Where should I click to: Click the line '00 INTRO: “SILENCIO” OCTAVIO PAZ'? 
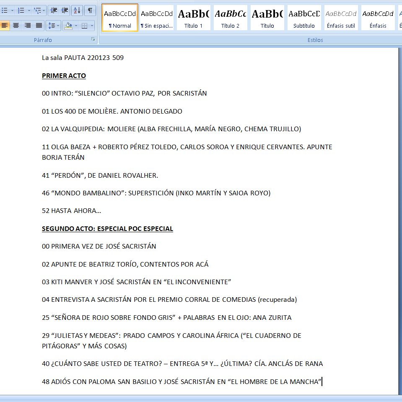[x=124, y=93]
